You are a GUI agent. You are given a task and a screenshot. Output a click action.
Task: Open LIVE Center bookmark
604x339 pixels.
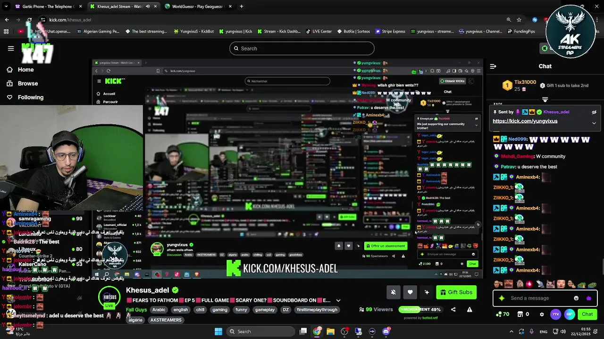click(319, 32)
